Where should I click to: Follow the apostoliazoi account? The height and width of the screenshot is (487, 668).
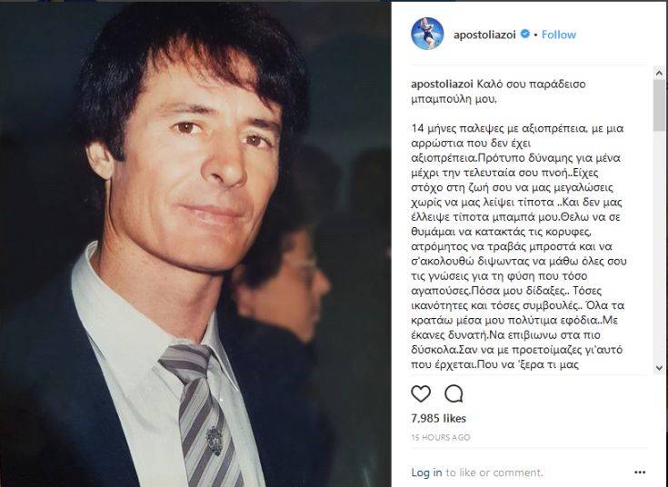click(559, 35)
